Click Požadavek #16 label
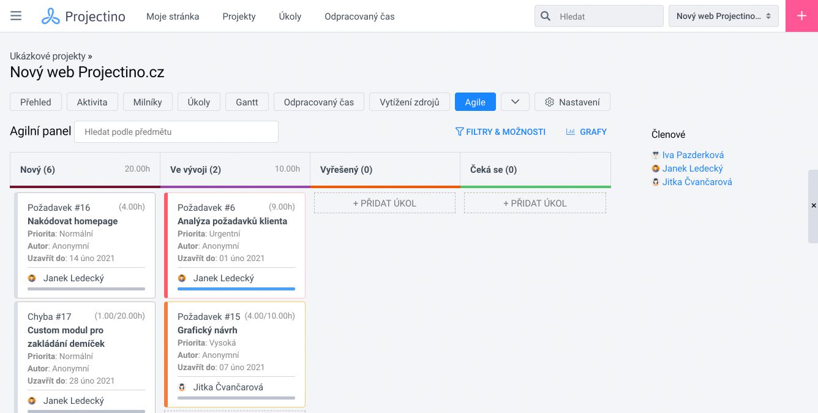This screenshot has width=818, height=413. click(x=59, y=208)
